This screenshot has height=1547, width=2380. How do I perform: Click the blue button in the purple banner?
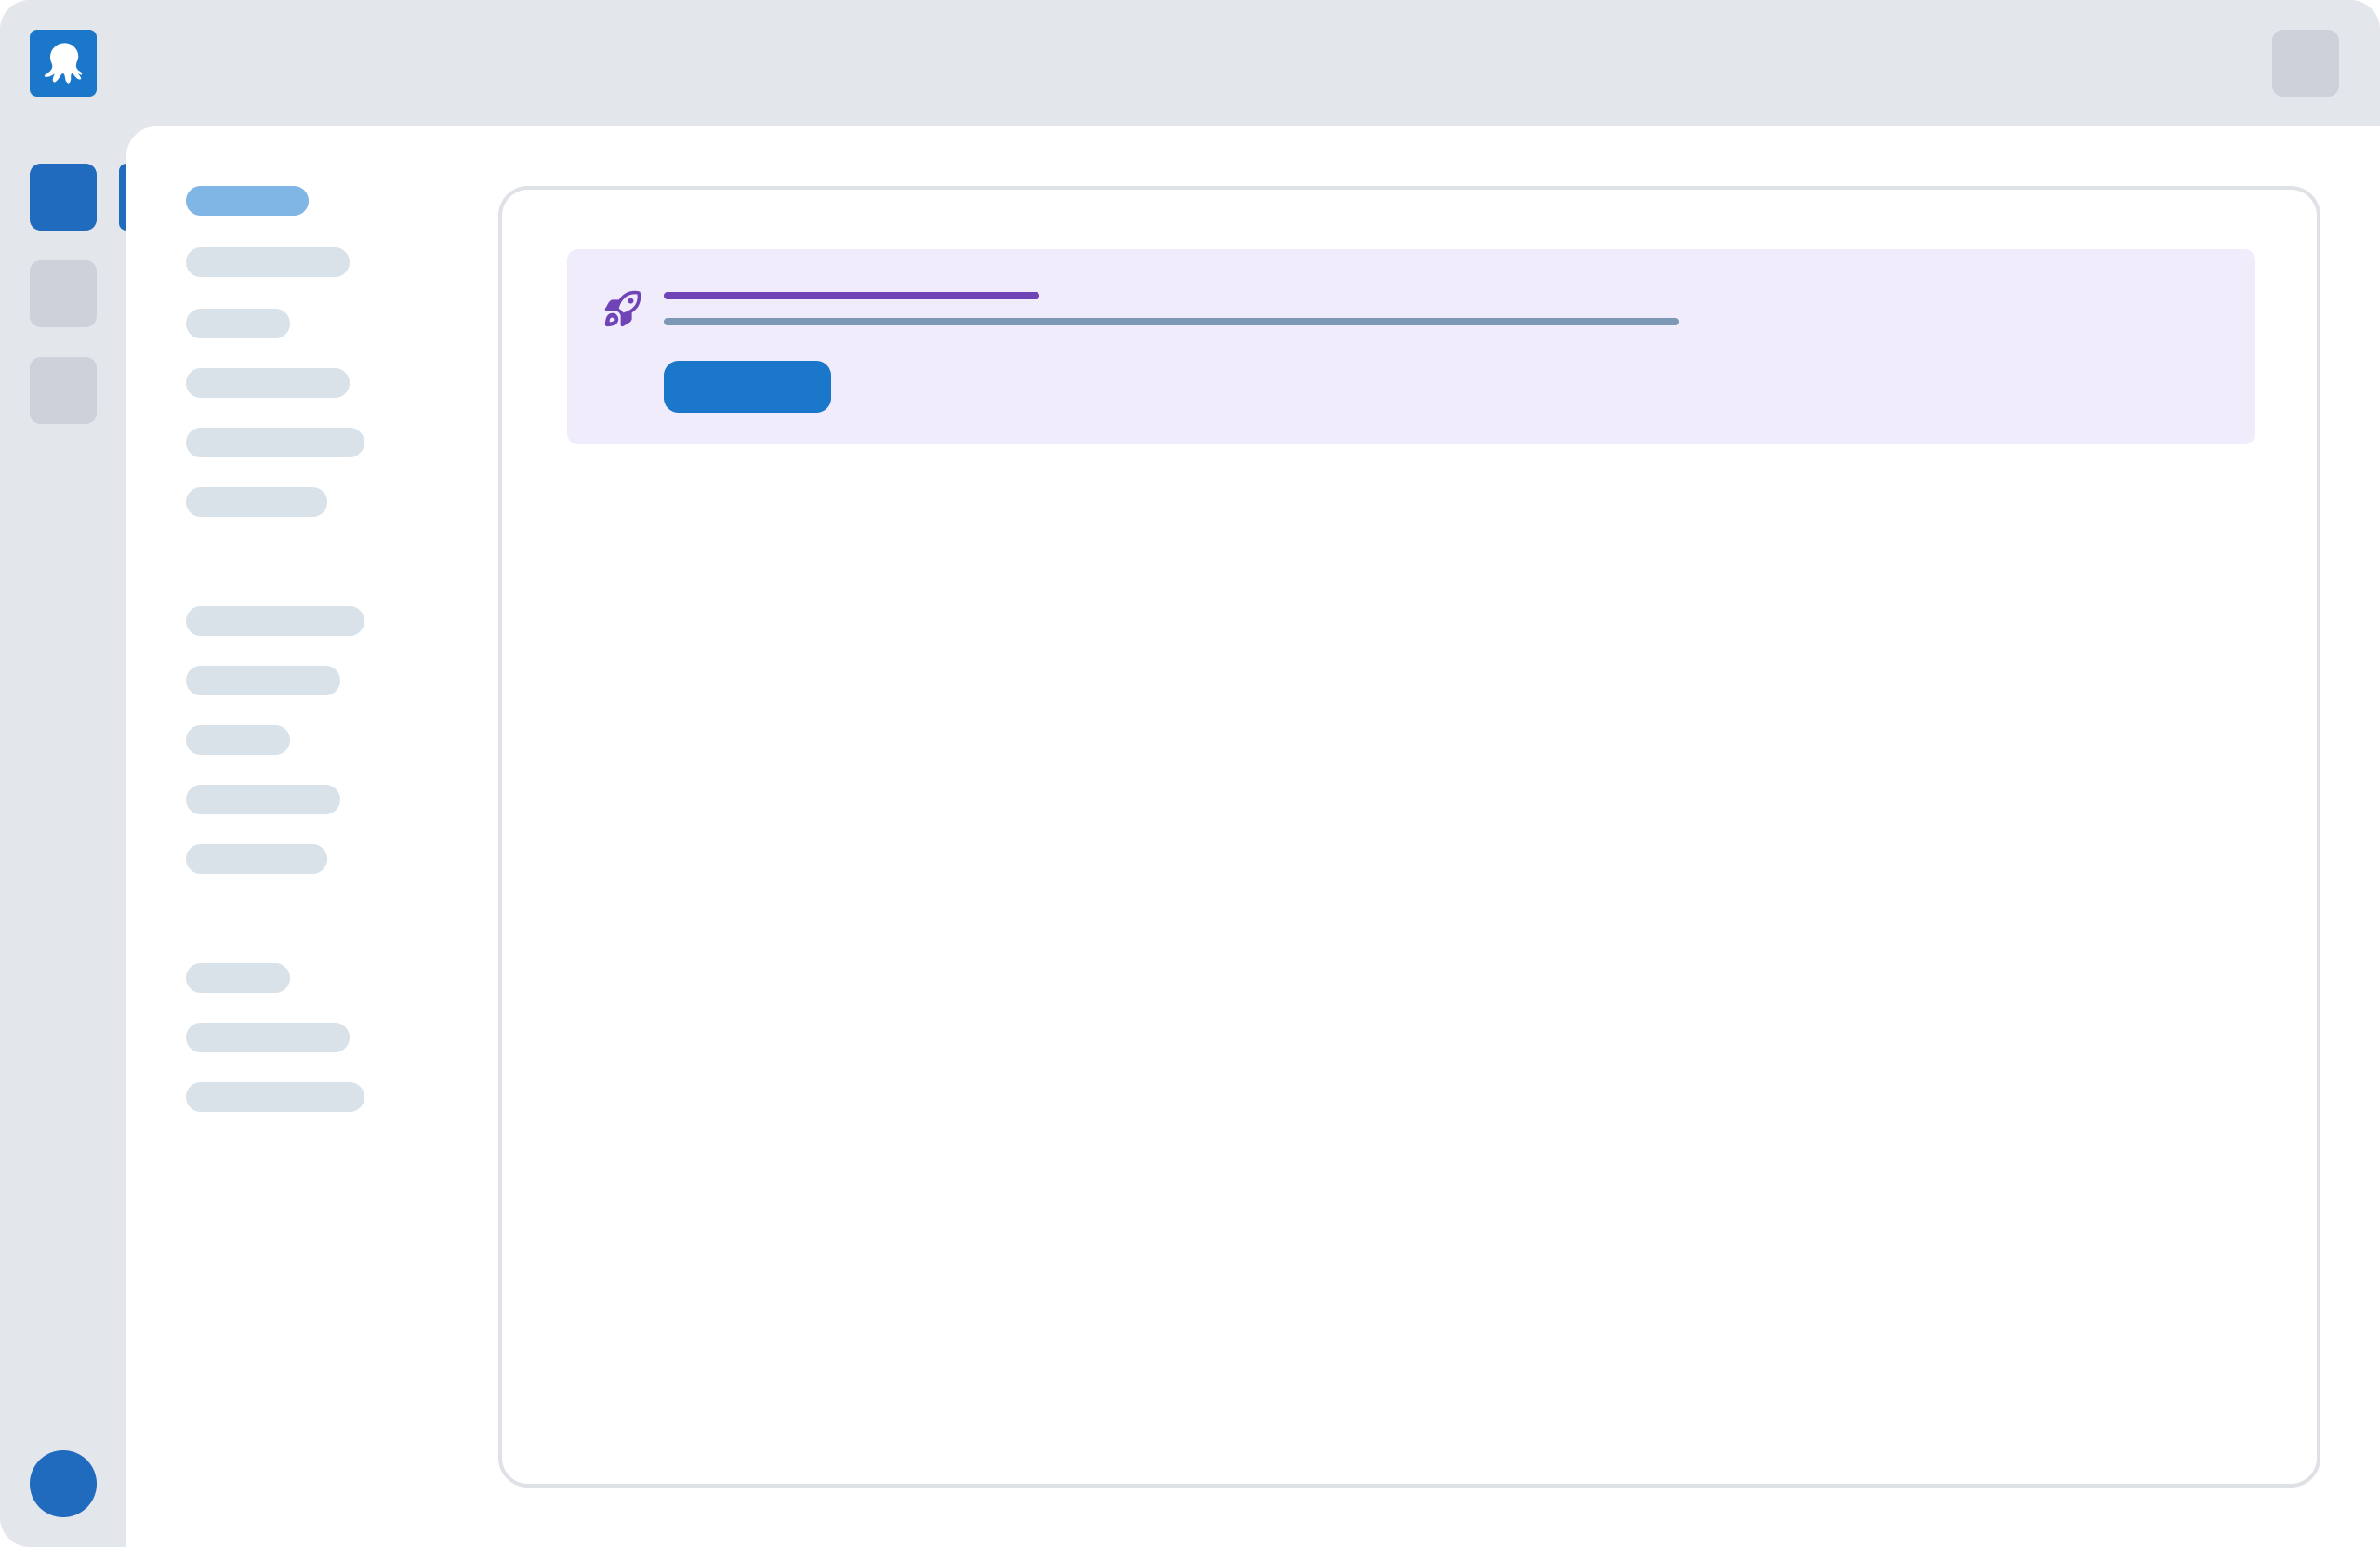click(x=747, y=387)
